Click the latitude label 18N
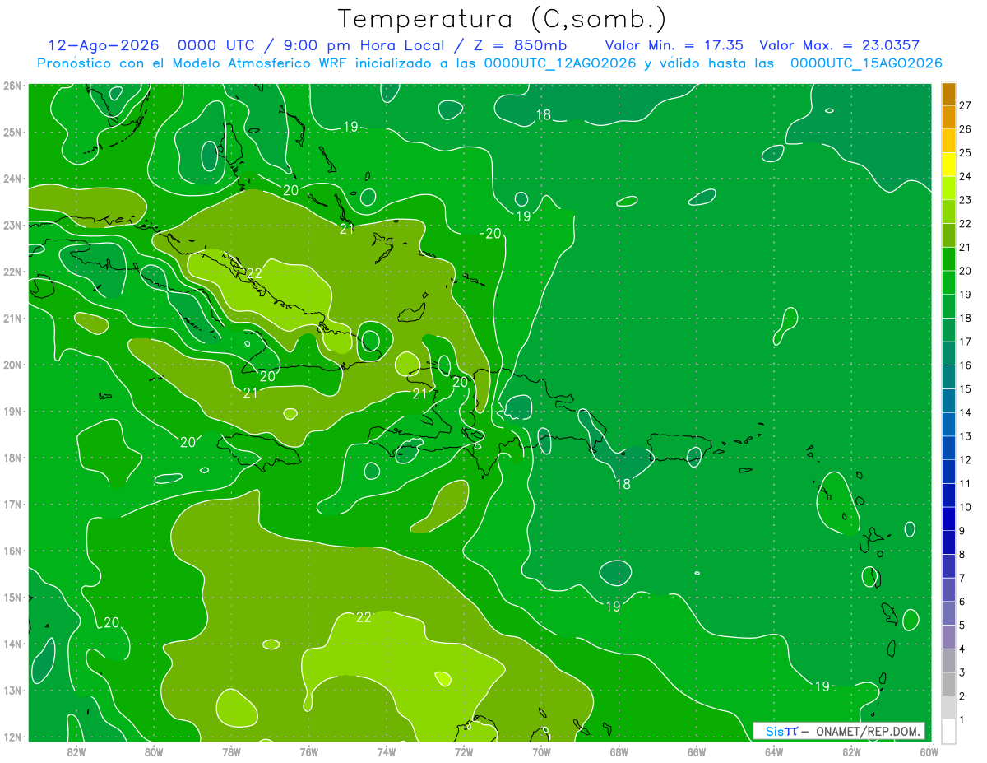This screenshot has height=763, width=987. click(x=12, y=458)
